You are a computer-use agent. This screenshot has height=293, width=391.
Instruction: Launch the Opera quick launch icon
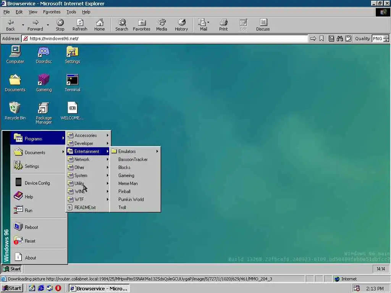click(x=58, y=288)
